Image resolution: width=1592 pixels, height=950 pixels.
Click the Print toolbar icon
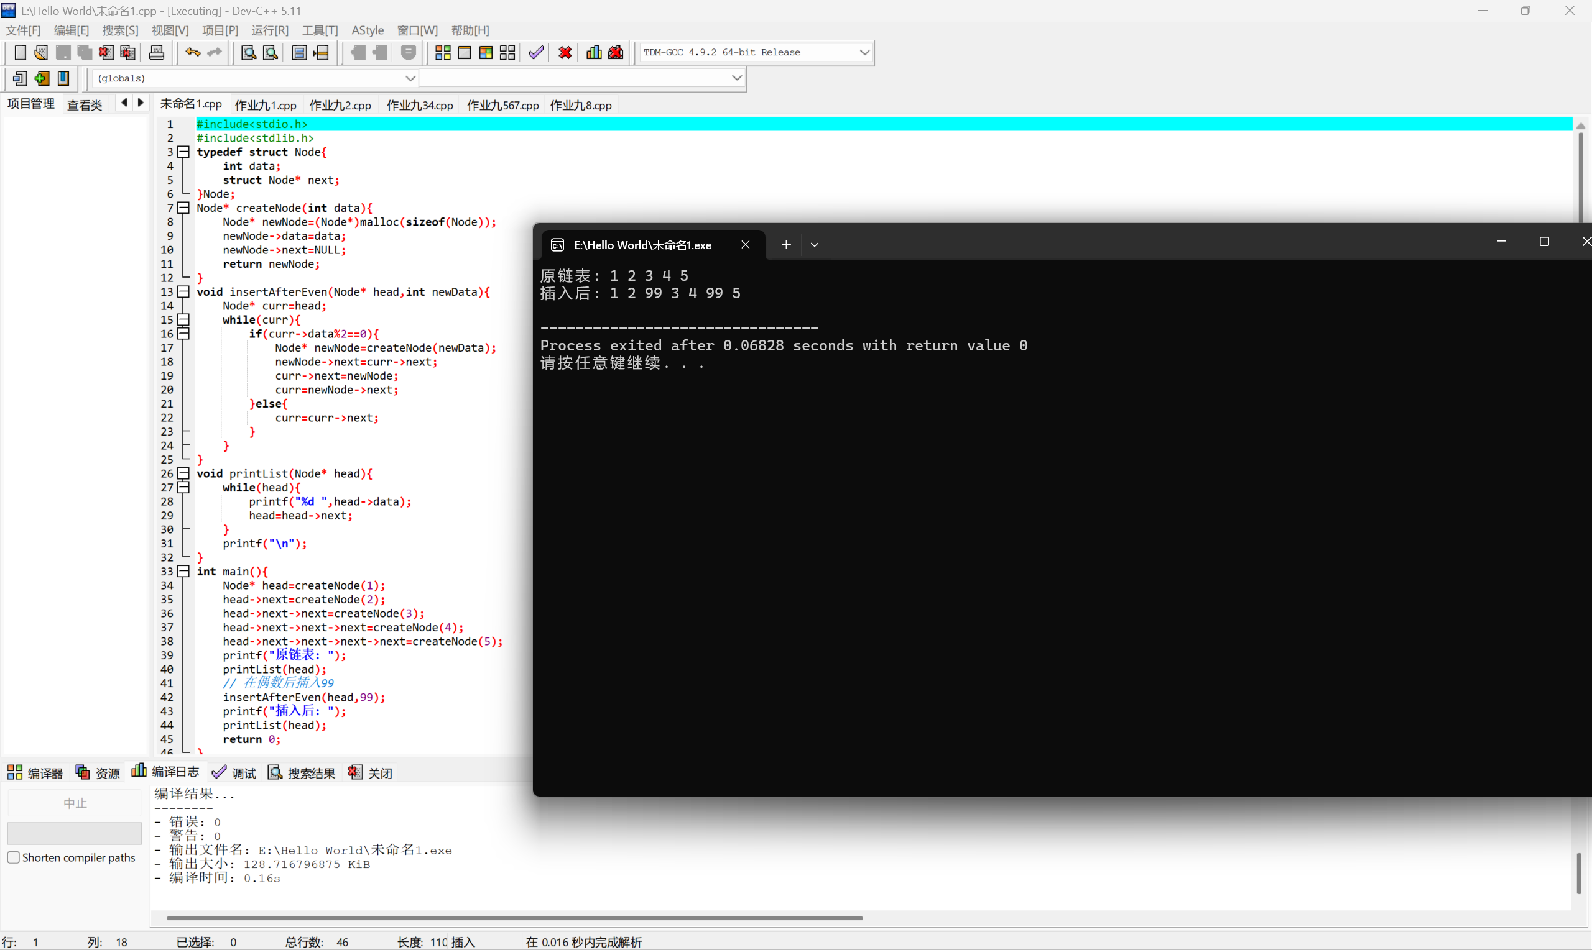pyautogui.click(x=156, y=52)
